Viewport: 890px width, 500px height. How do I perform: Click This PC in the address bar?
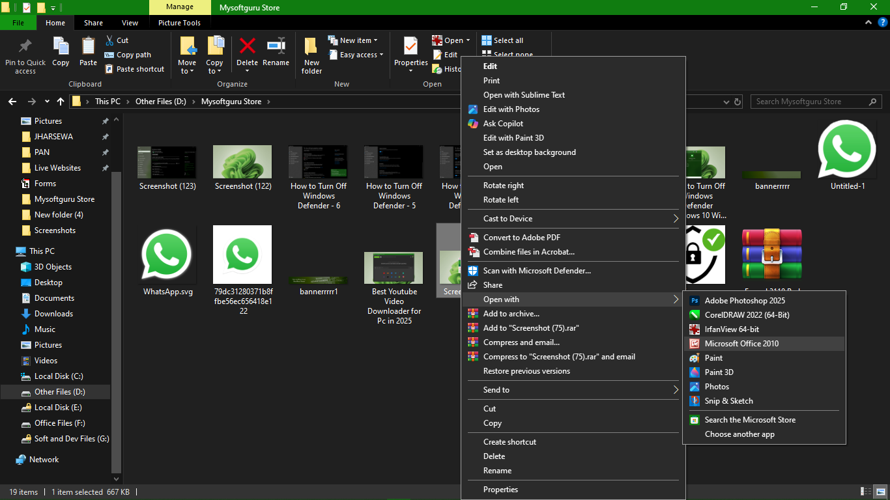coord(108,102)
